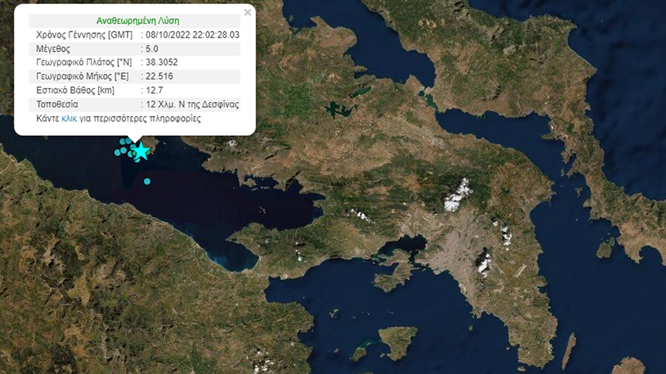Select the 'Γεωγραφικό Πλάτος [°N]' label
This screenshot has width=666, height=374.
(84, 62)
